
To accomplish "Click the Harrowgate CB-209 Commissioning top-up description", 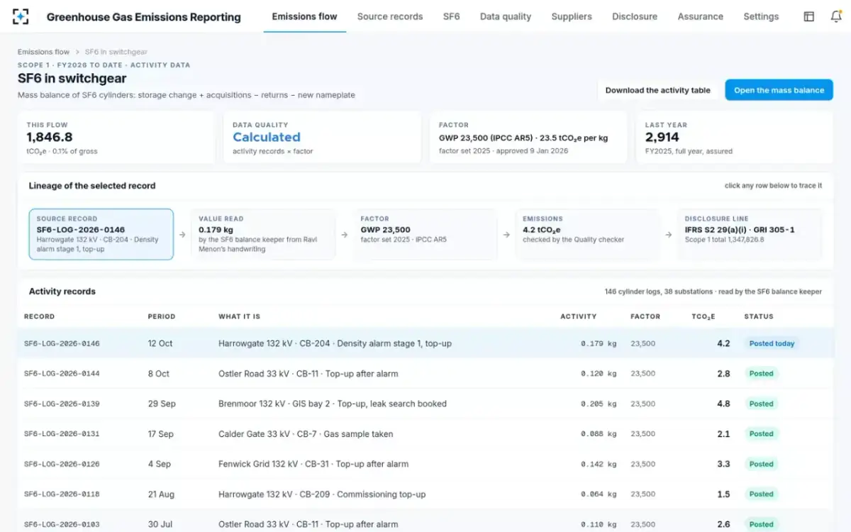I will point(322,494).
